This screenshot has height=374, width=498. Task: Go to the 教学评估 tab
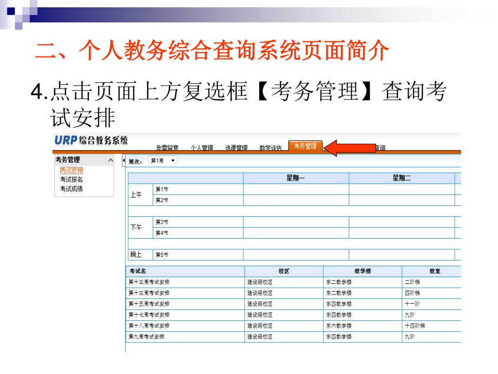point(270,148)
